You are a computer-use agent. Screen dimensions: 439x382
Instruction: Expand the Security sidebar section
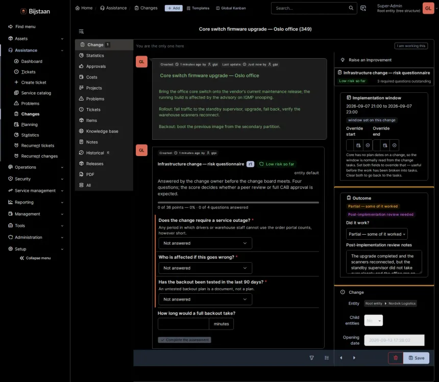point(36,179)
